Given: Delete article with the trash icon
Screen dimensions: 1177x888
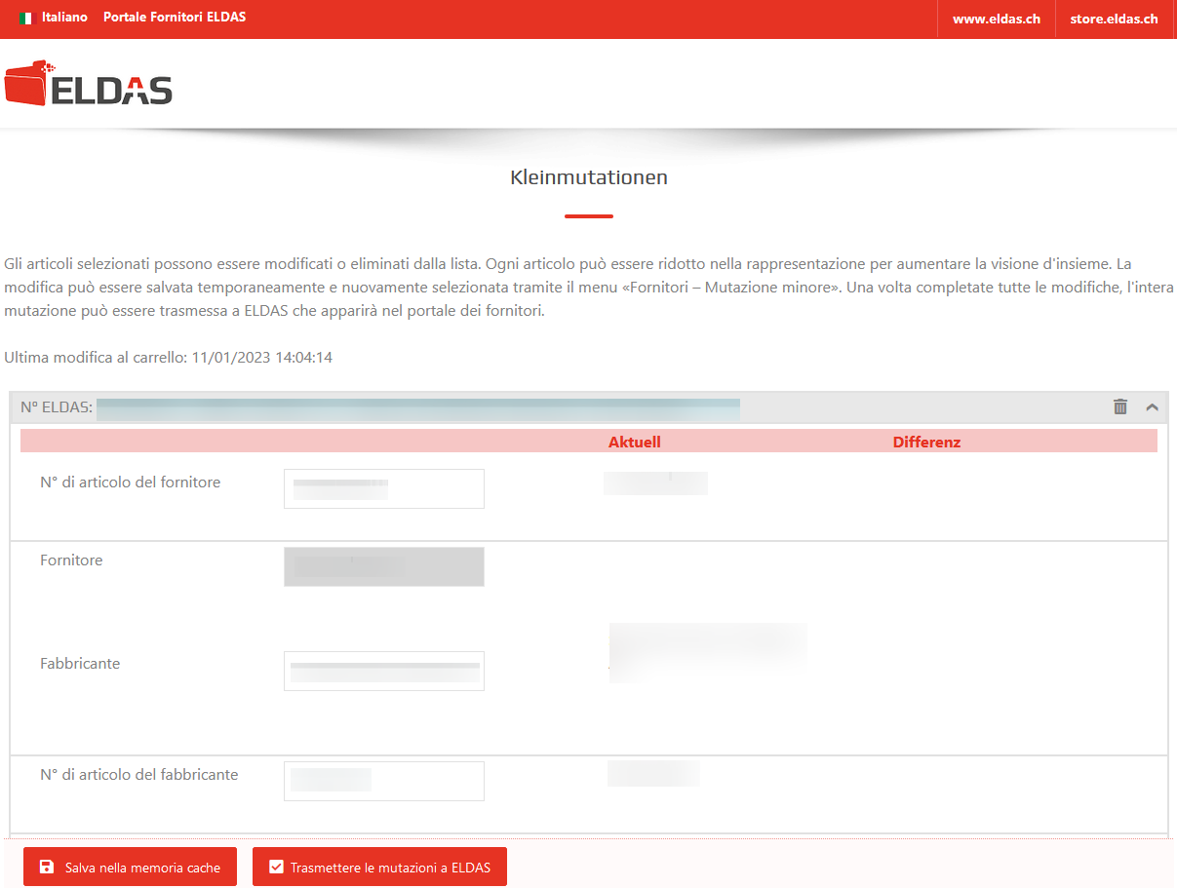Looking at the screenshot, I should point(1120,407).
